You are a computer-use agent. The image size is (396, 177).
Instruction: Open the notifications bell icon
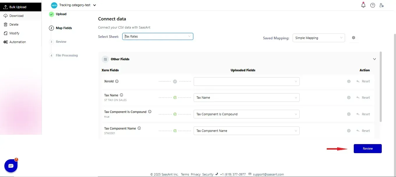(363, 5)
